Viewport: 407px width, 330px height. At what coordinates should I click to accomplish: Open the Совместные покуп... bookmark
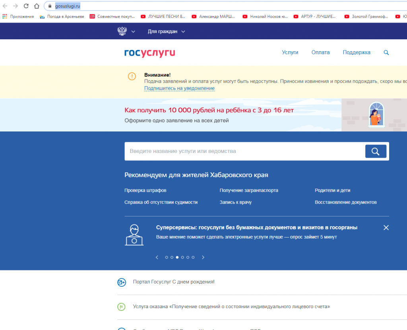point(112,16)
